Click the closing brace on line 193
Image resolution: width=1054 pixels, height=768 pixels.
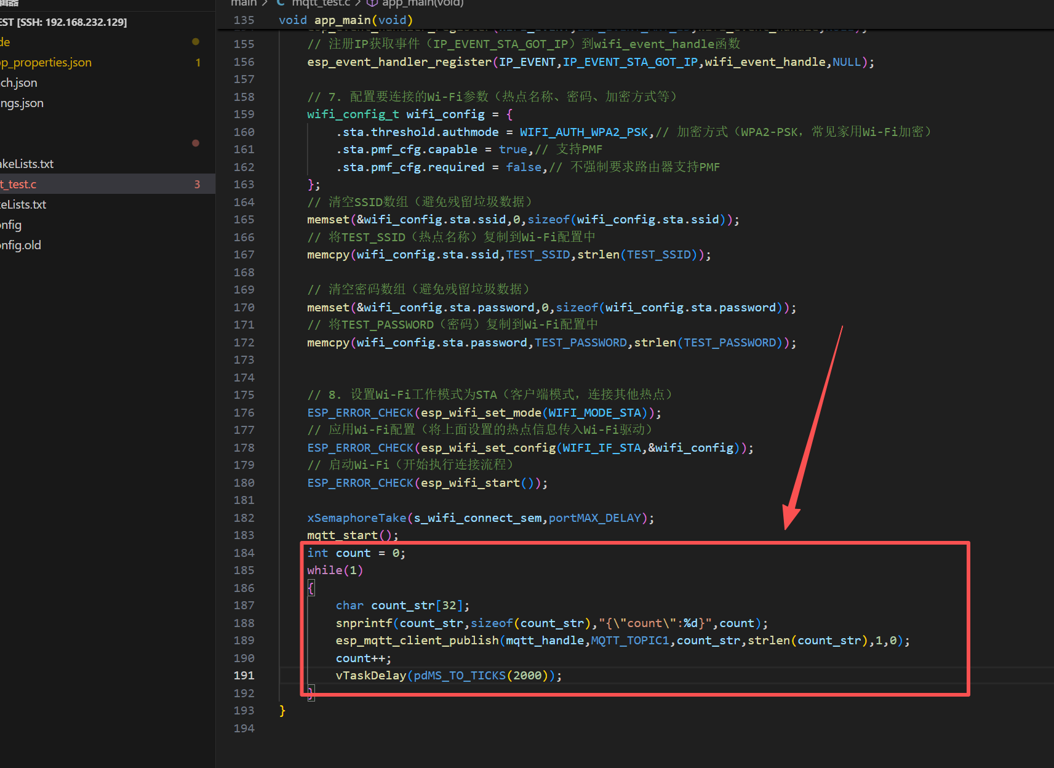[282, 710]
